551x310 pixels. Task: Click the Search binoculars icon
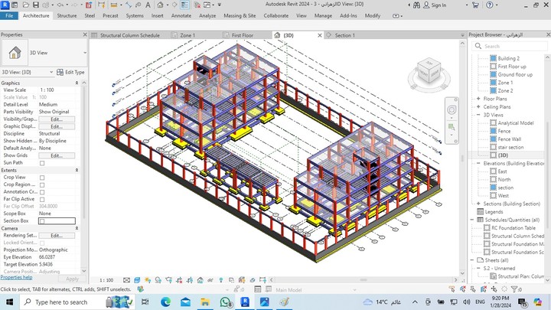[416, 5]
